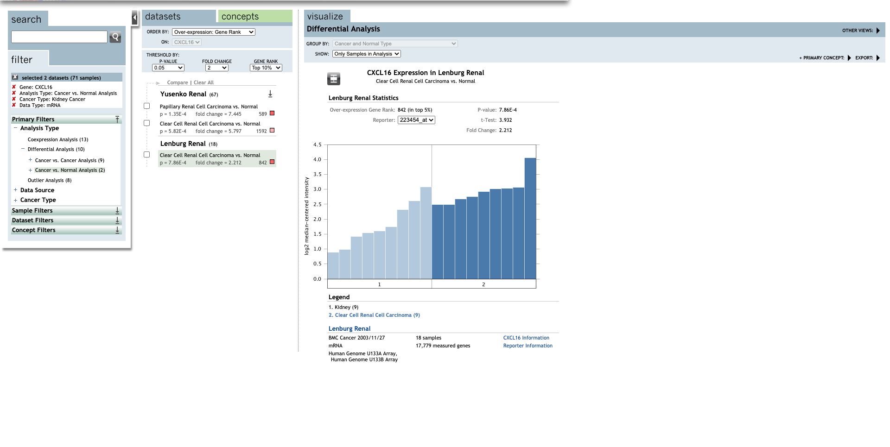Screen dimensions: 890x447
Task: Open the P-value threshold dropdown
Action: point(168,68)
